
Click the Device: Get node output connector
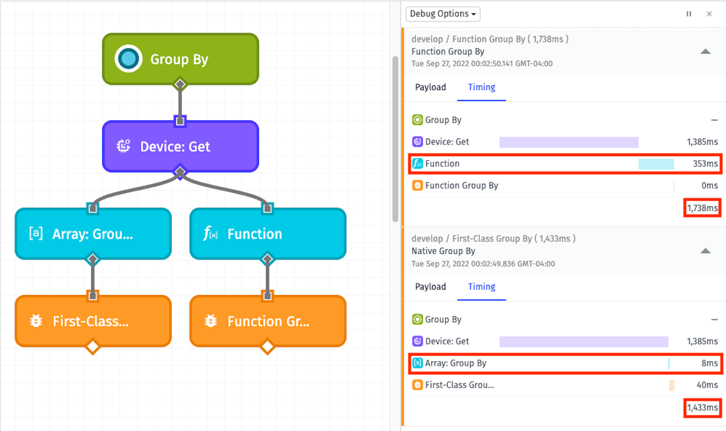tap(180, 172)
